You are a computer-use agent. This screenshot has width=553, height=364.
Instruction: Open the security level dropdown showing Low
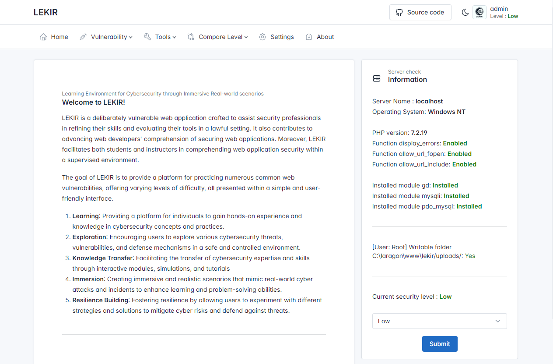pos(440,321)
